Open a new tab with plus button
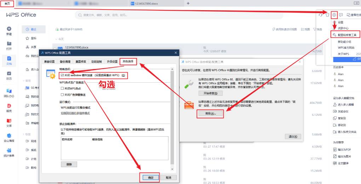 coord(188,4)
